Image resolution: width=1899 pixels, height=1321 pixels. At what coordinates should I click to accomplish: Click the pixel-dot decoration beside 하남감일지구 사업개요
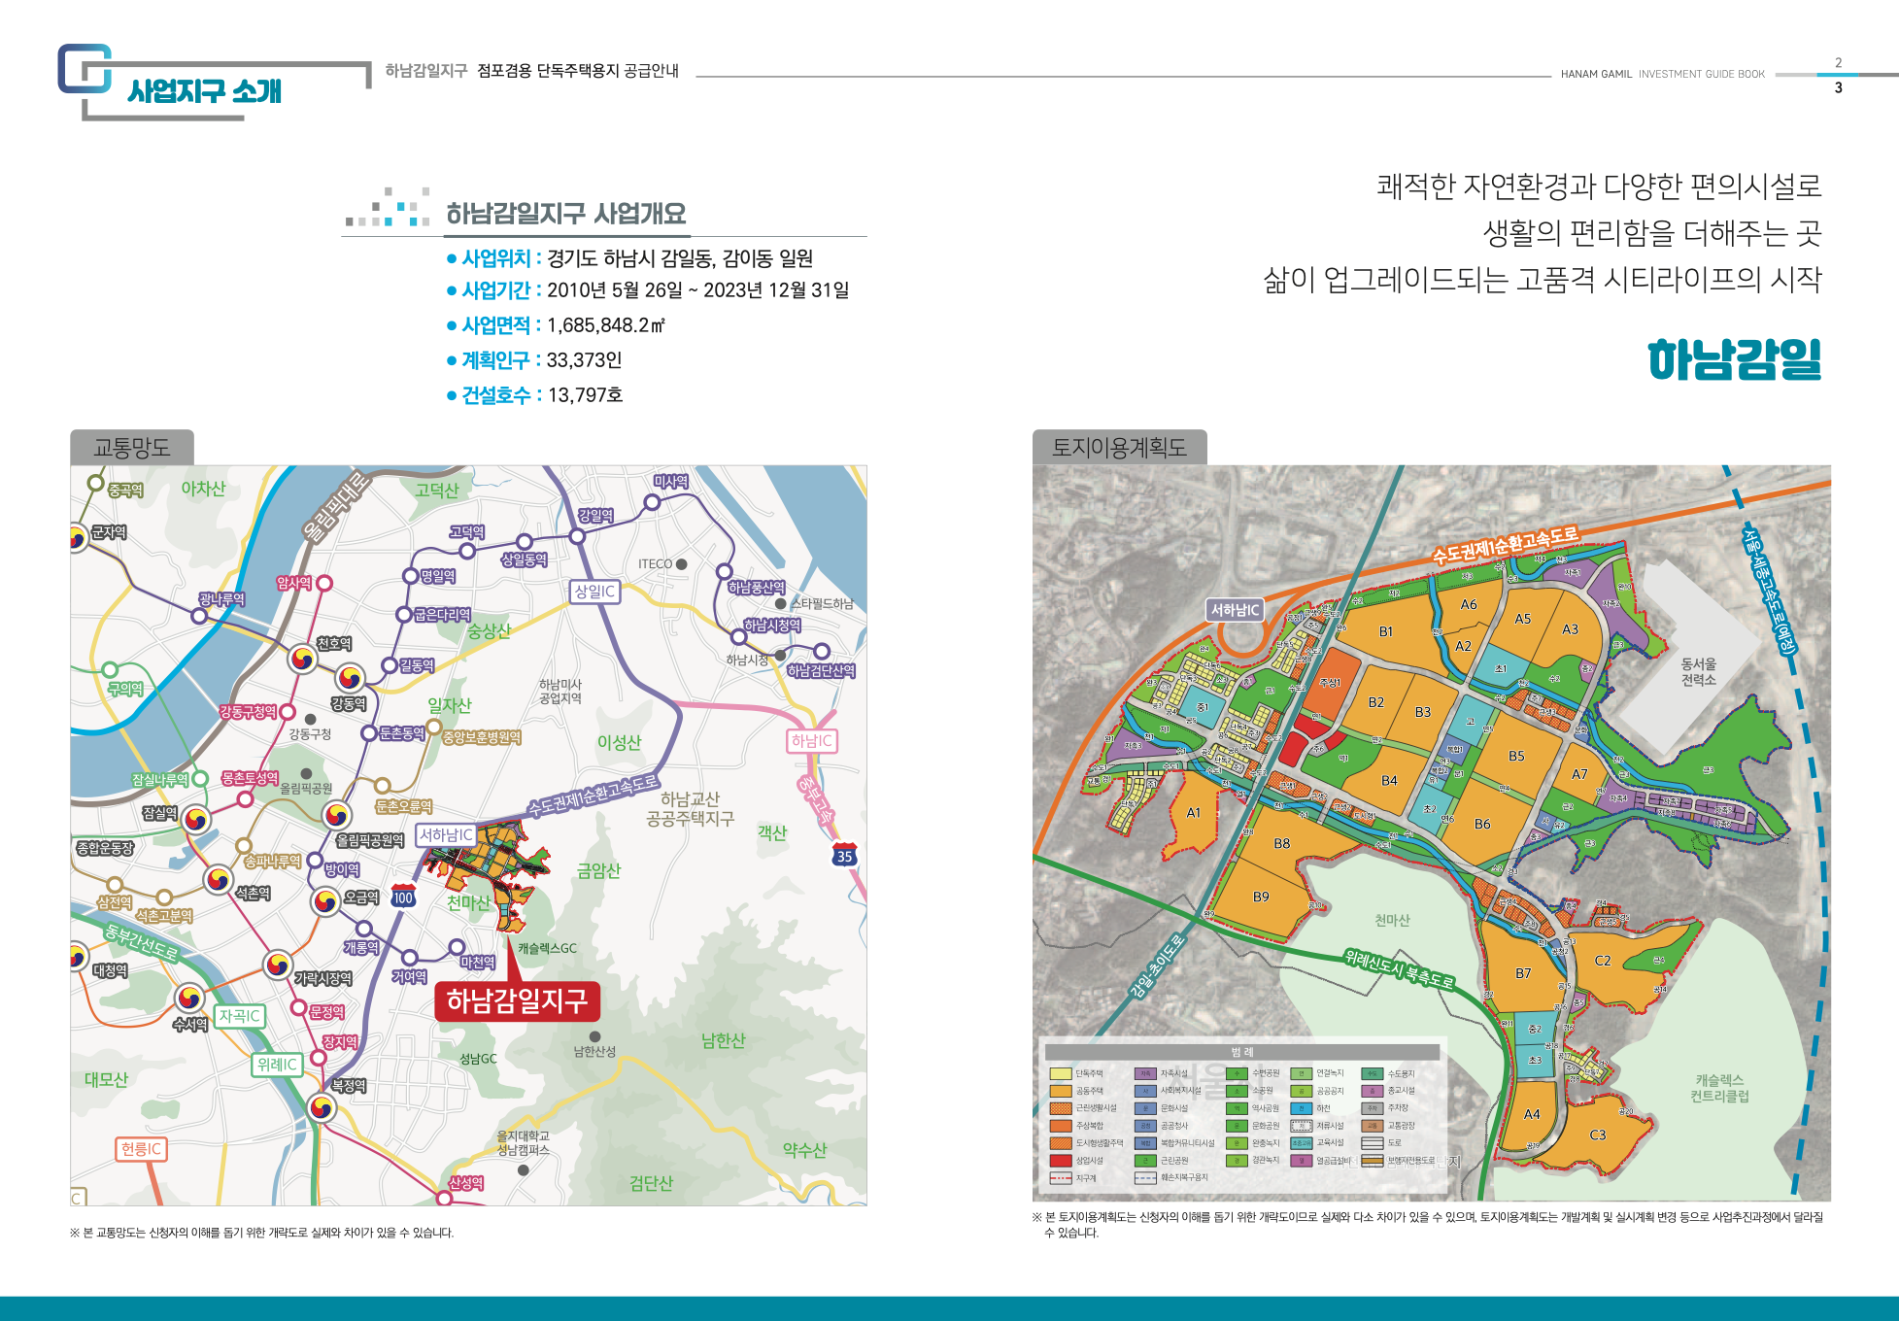[x=387, y=207]
